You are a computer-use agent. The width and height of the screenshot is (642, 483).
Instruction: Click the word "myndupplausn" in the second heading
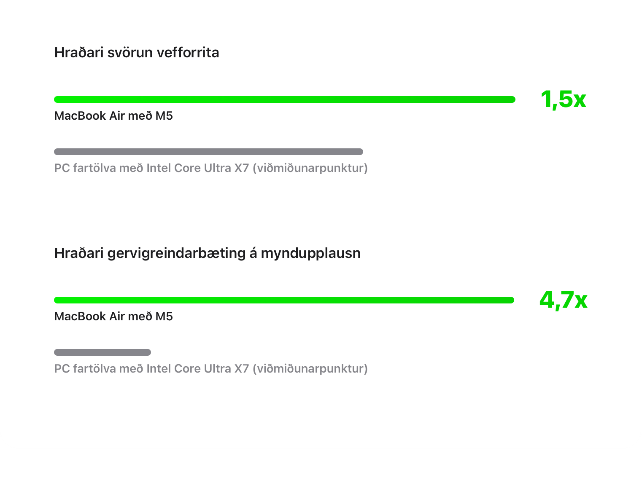pyautogui.click(x=310, y=253)
